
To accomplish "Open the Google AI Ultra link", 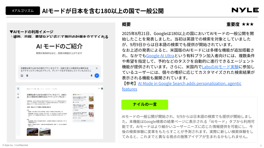I will pyautogui.click(x=160, y=56).
